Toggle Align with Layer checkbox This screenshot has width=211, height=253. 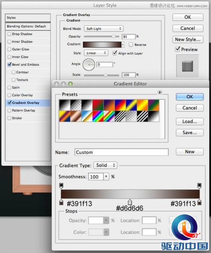click(x=115, y=53)
